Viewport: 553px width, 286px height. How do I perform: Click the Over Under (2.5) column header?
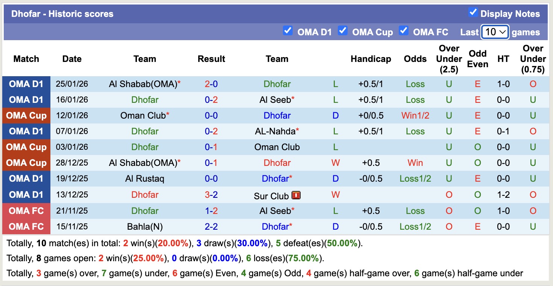[x=449, y=59]
